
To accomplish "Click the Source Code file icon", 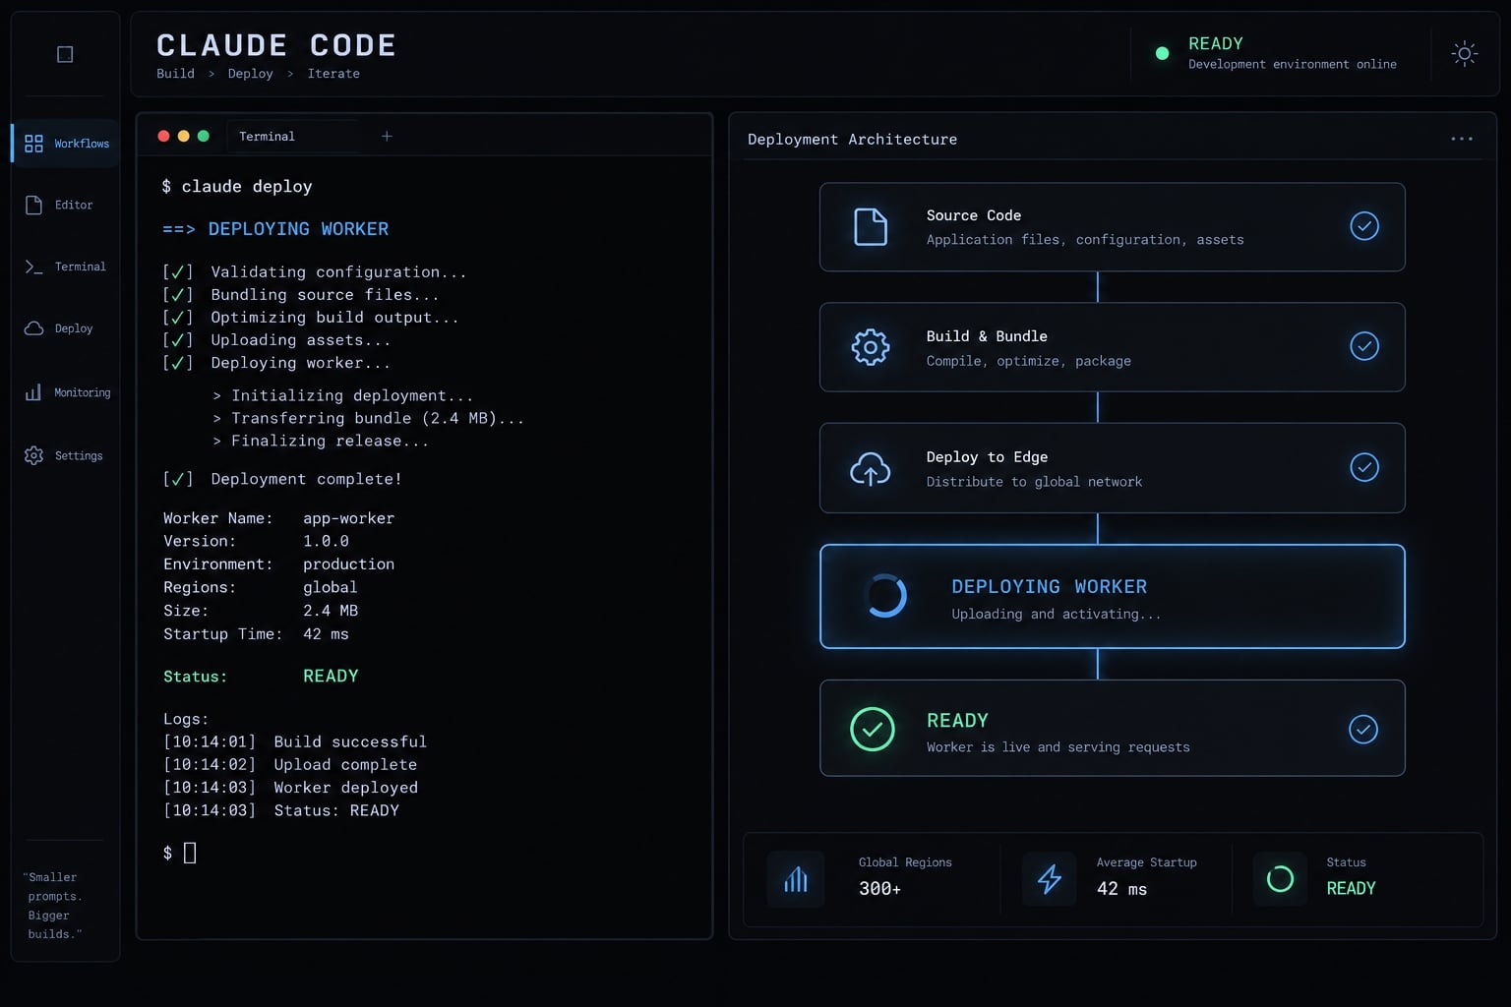I will tap(871, 227).
